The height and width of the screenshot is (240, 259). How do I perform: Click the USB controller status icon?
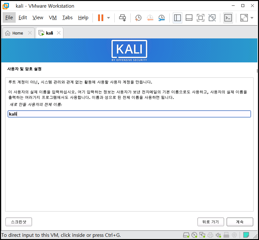pos(226,235)
